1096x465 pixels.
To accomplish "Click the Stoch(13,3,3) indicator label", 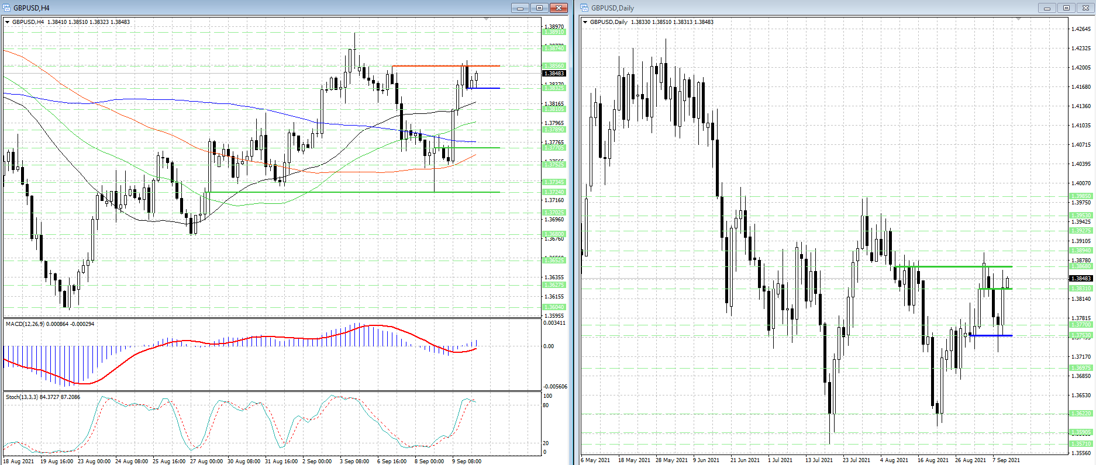I will point(43,397).
